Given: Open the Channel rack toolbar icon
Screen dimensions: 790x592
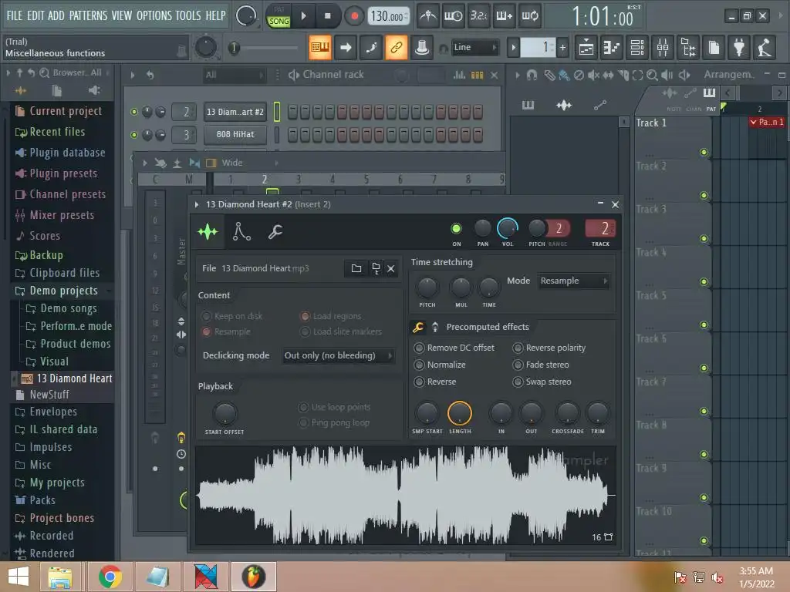Looking at the screenshot, I should point(637,48).
